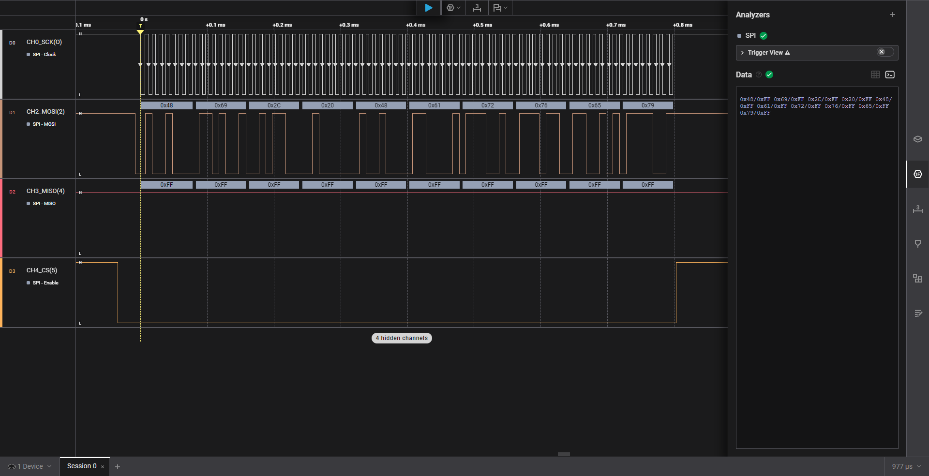
Task: Select the Session 0 tab
Action: 82,466
